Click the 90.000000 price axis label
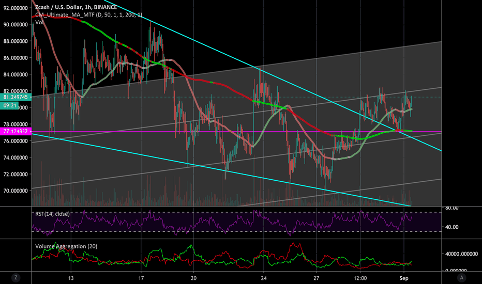 pos(16,25)
